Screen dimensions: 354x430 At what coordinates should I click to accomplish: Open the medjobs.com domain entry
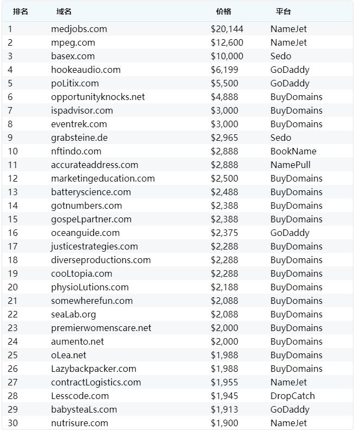(x=79, y=29)
